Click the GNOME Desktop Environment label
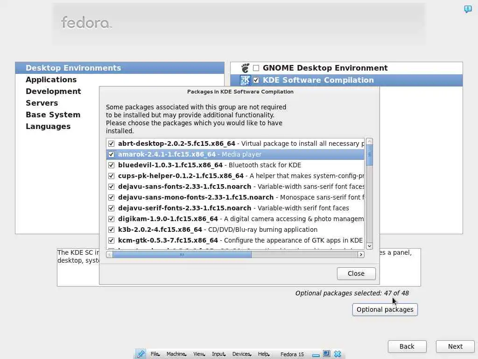 pos(325,68)
